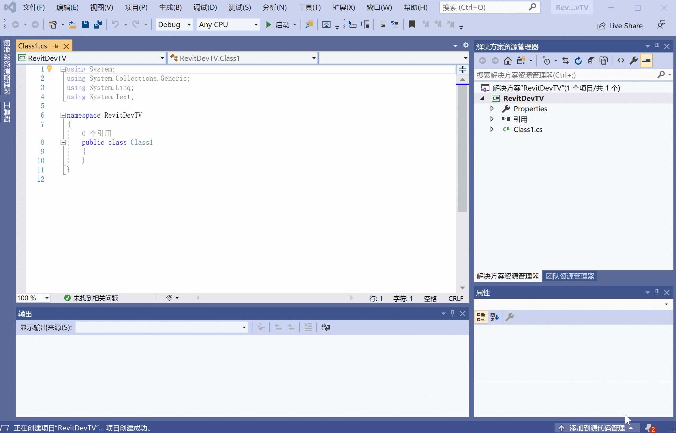Image resolution: width=676 pixels, height=433 pixels.
Task: Open the Any CPU platform dropdown
Action: tap(228, 25)
